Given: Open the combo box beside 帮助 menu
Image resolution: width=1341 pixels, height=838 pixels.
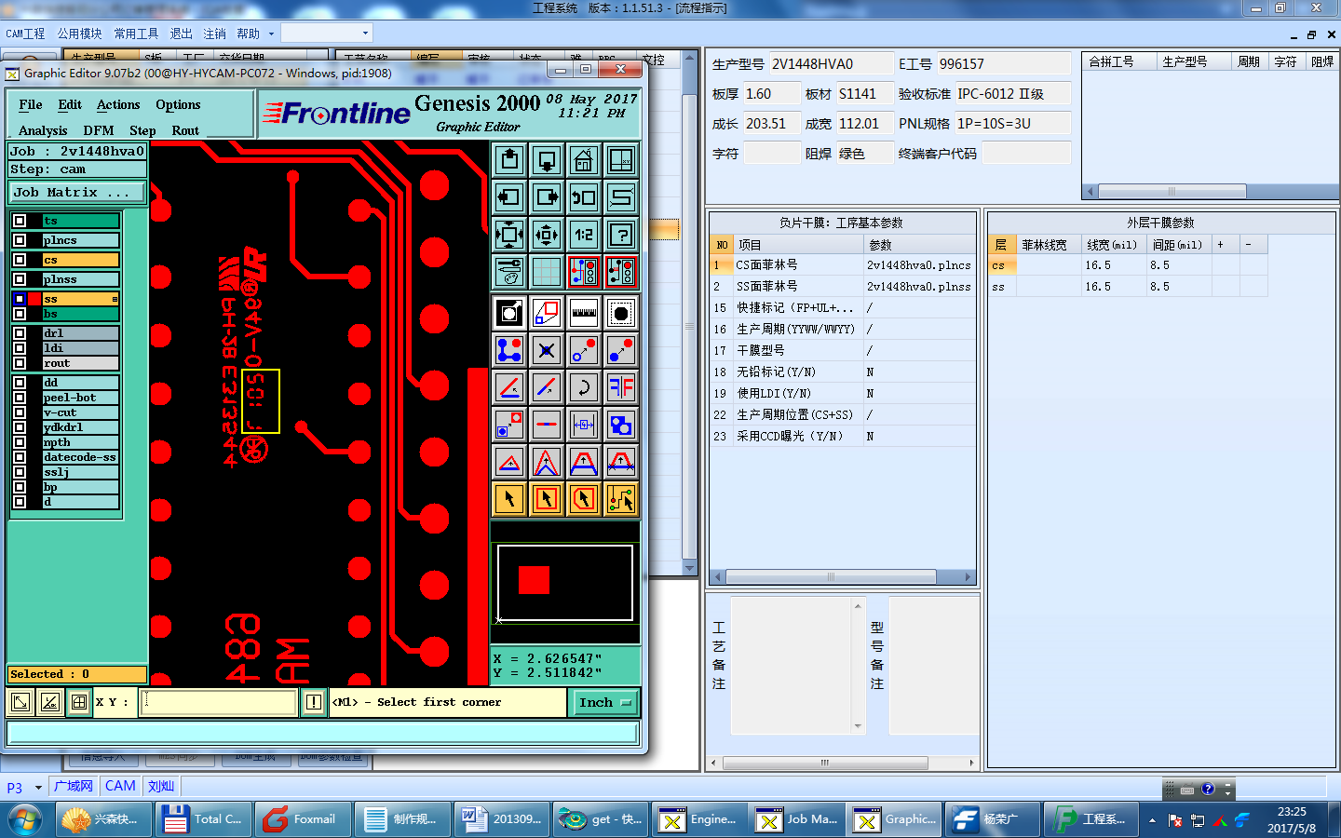Looking at the screenshot, I should click(x=327, y=33).
